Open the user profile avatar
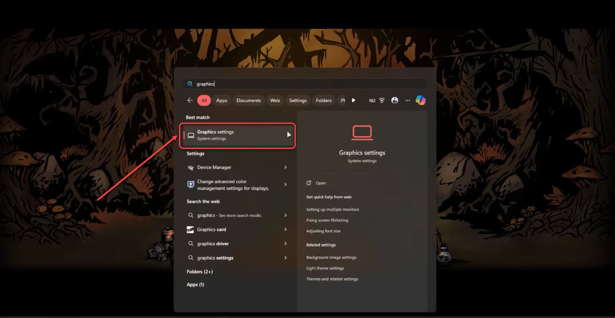Viewport: 615px width, 318px height. pyautogui.click(x=395, y=100)
